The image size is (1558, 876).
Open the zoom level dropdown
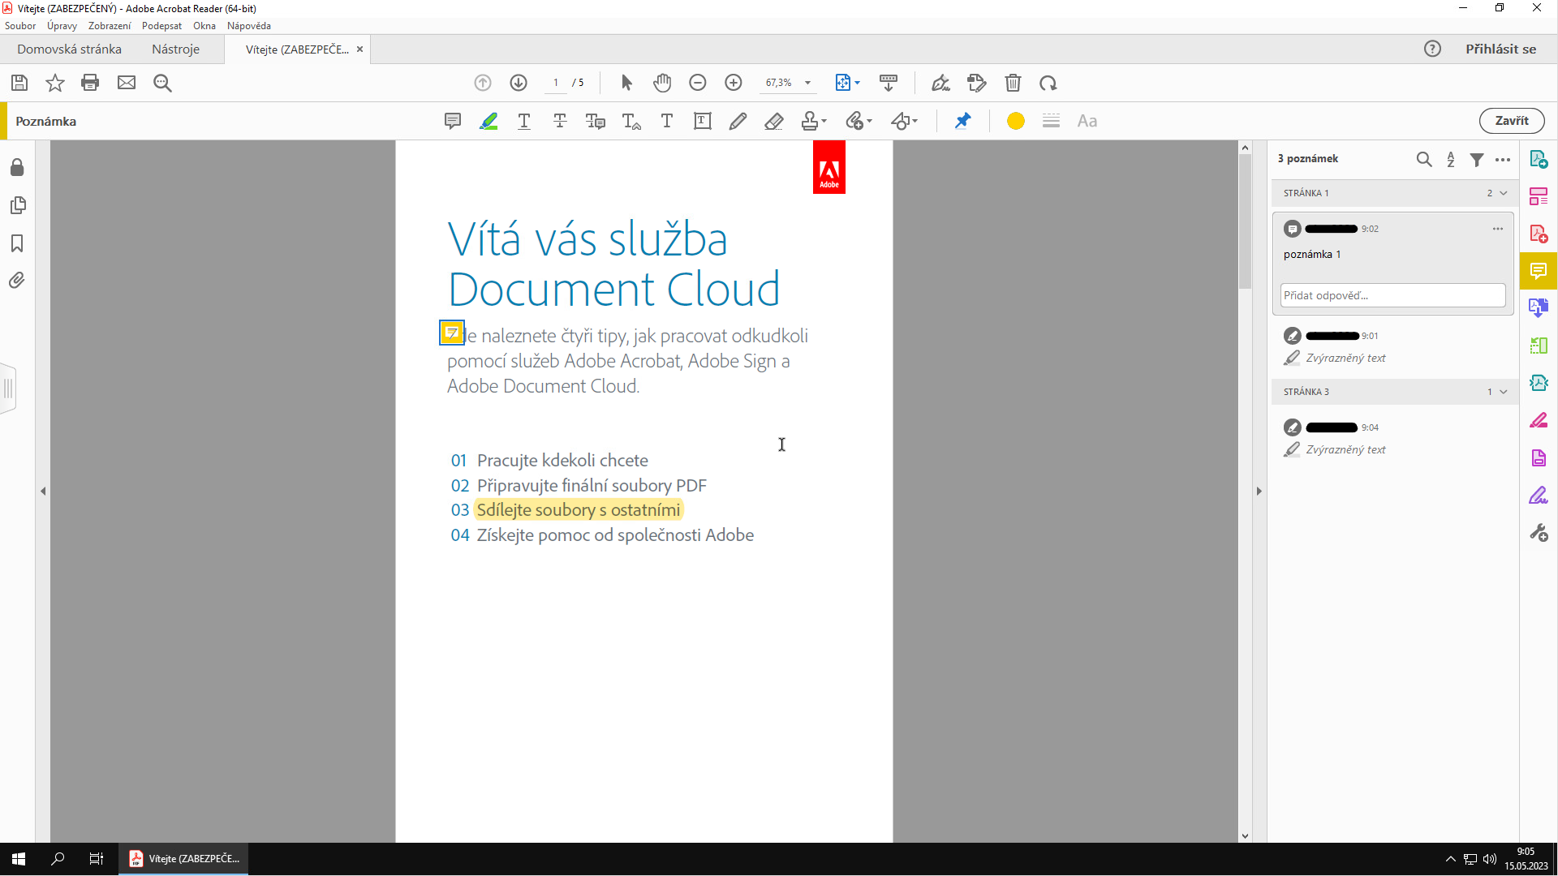(x=807, y=83)
